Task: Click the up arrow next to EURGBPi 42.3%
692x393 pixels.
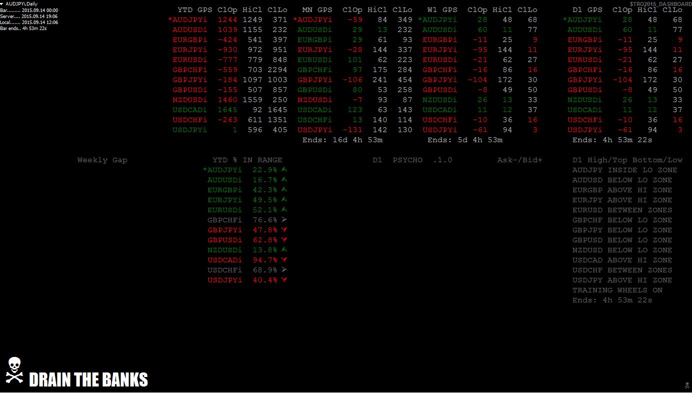Action: click(x=284, y=190)
